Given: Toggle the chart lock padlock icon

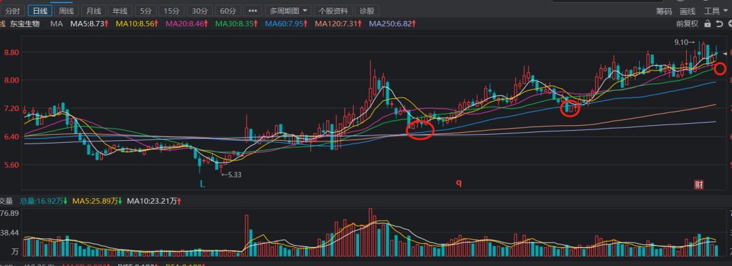Looking at the screenshot, I should (x=707, y=24).
